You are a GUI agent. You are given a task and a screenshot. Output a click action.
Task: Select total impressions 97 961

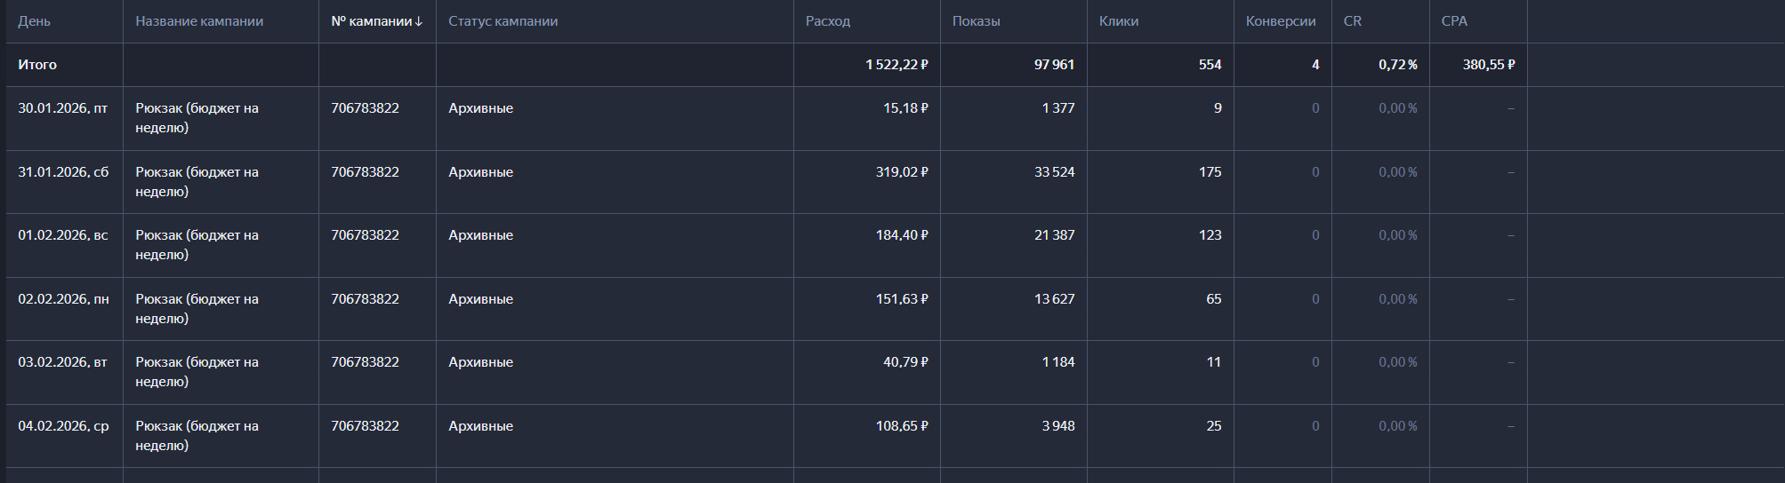tap(1054, 65)
